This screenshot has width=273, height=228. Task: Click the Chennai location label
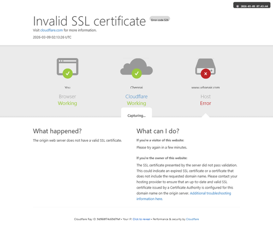136,87
